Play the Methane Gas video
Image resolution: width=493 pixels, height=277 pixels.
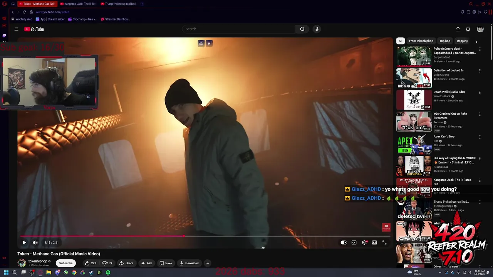coord(24,242)
